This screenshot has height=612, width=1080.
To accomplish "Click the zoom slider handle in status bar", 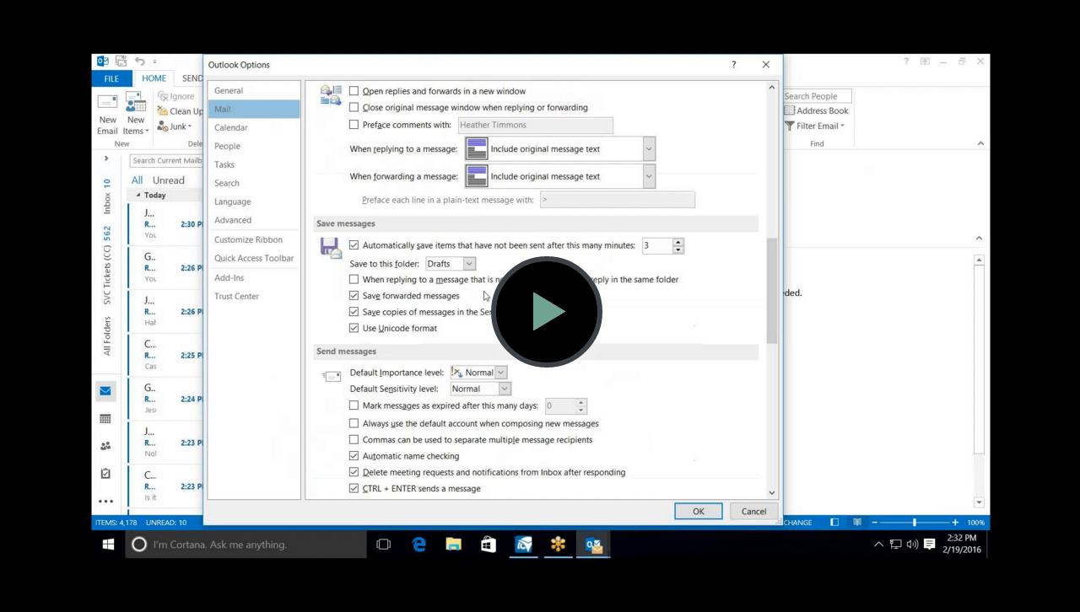I will coord(915,523).
